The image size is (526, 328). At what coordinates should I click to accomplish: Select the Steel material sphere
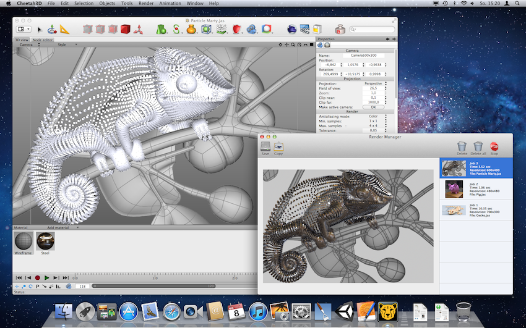(x=45, y=241)
